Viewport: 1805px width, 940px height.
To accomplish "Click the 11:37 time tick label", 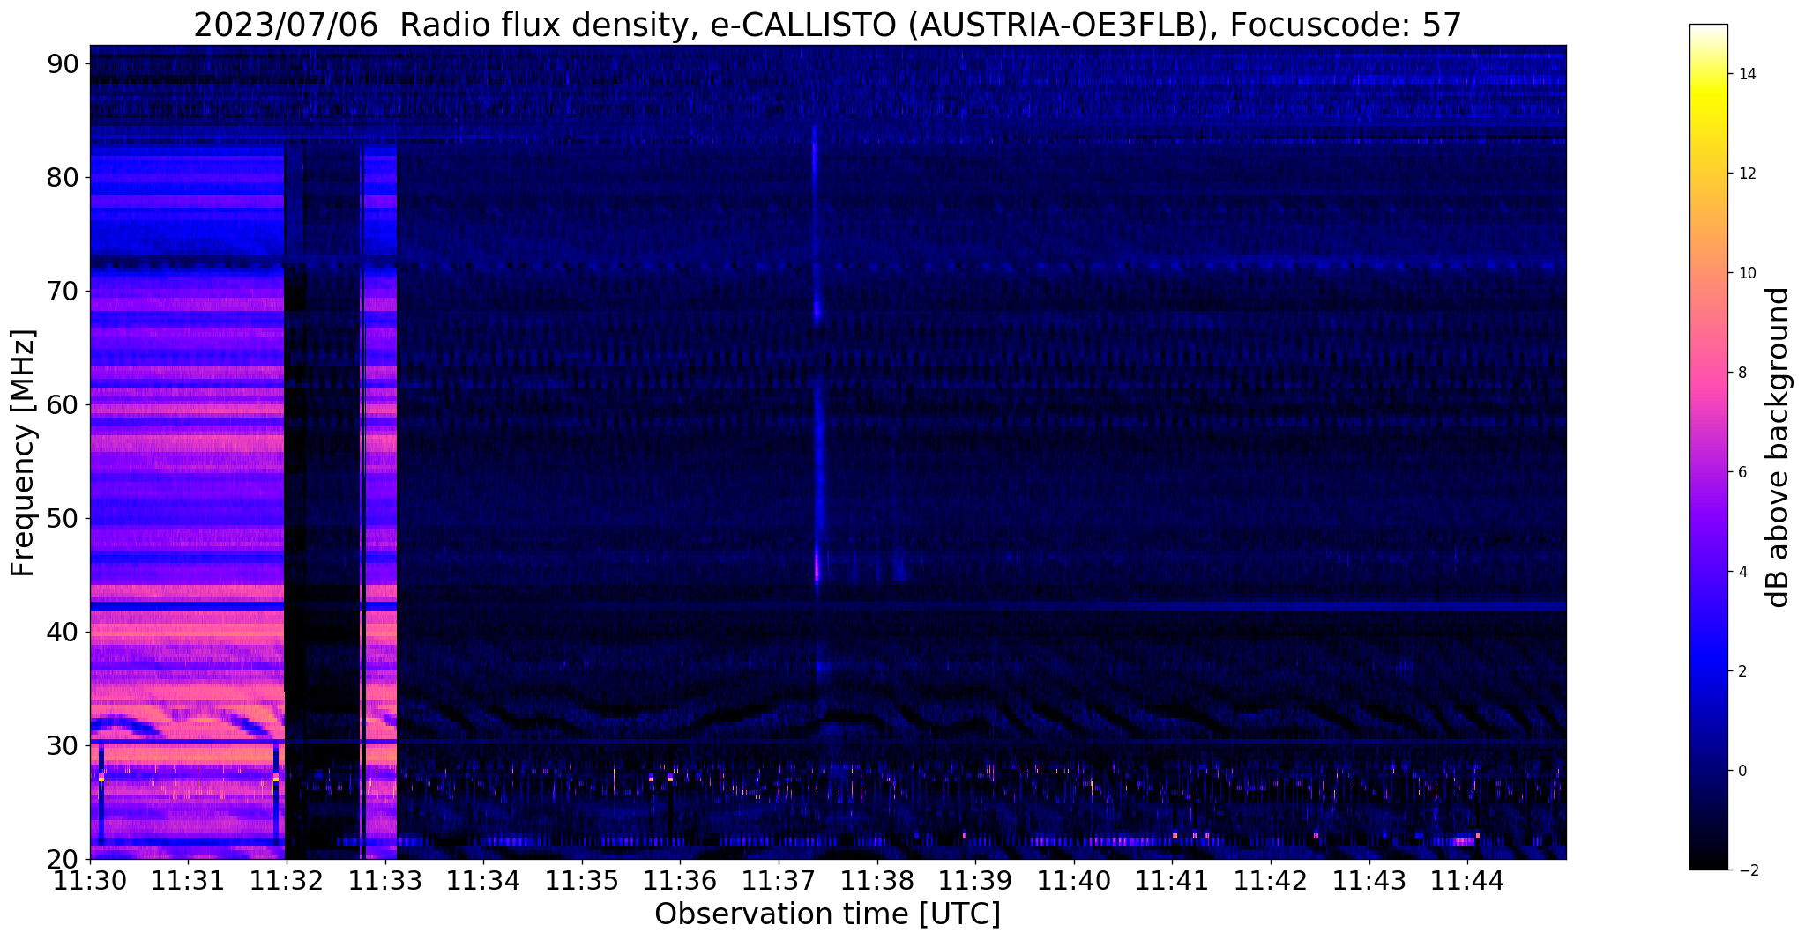I will click(x=779, y=880).
